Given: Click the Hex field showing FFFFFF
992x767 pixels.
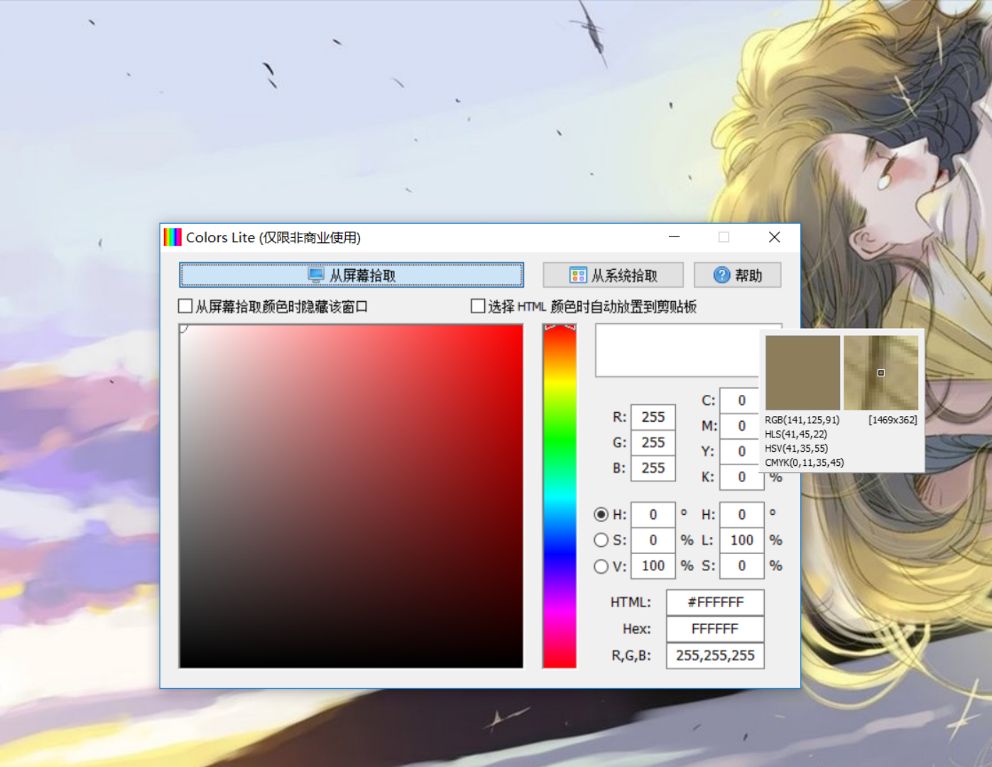Looking at the screenshot, I should (x=715, y=629).
